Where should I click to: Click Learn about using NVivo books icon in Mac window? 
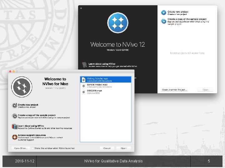click(x=15, y=127)
